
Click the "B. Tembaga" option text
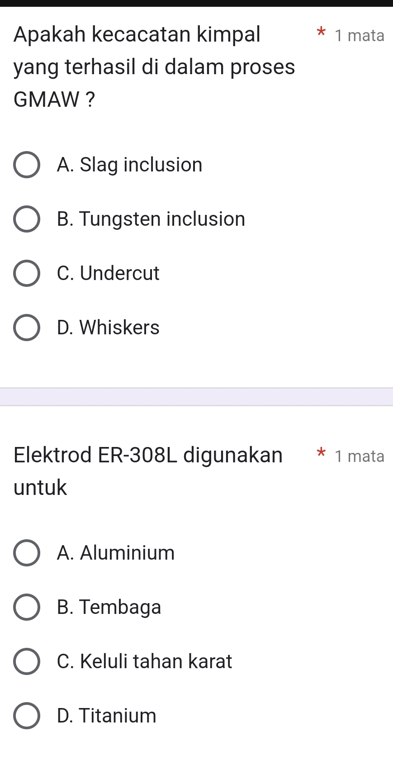click(x=109, y=607)
